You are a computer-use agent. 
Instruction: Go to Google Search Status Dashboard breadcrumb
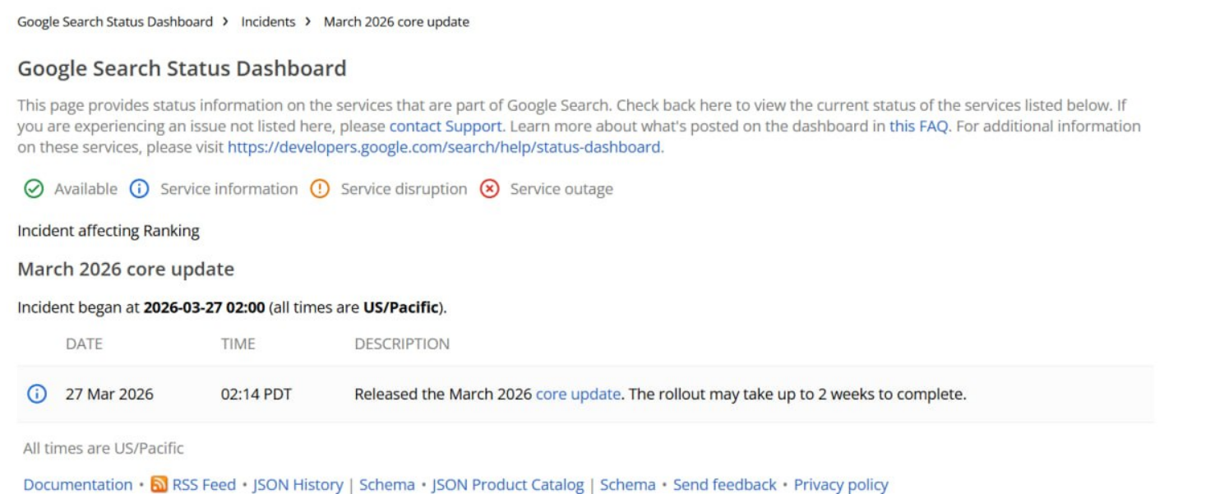coord(115,22)
